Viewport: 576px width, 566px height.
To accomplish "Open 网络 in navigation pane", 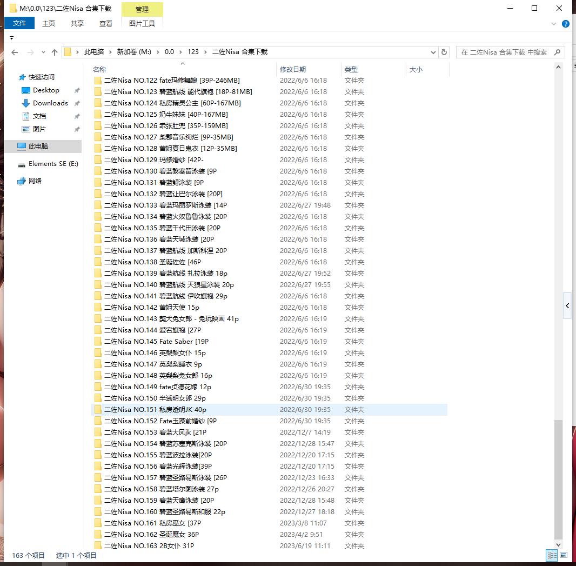I will [35, 181].
